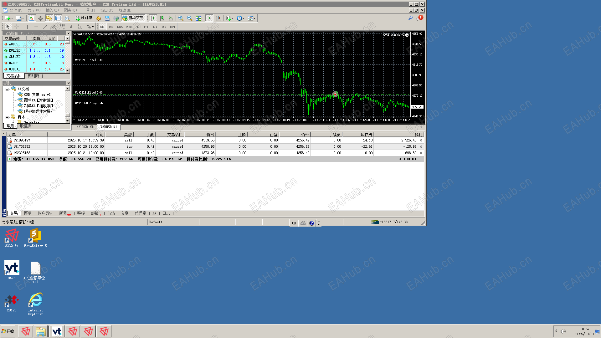Select the crosshair tool
The width and height of the screenshot is (601, 338).
click(x=17, y=27)
